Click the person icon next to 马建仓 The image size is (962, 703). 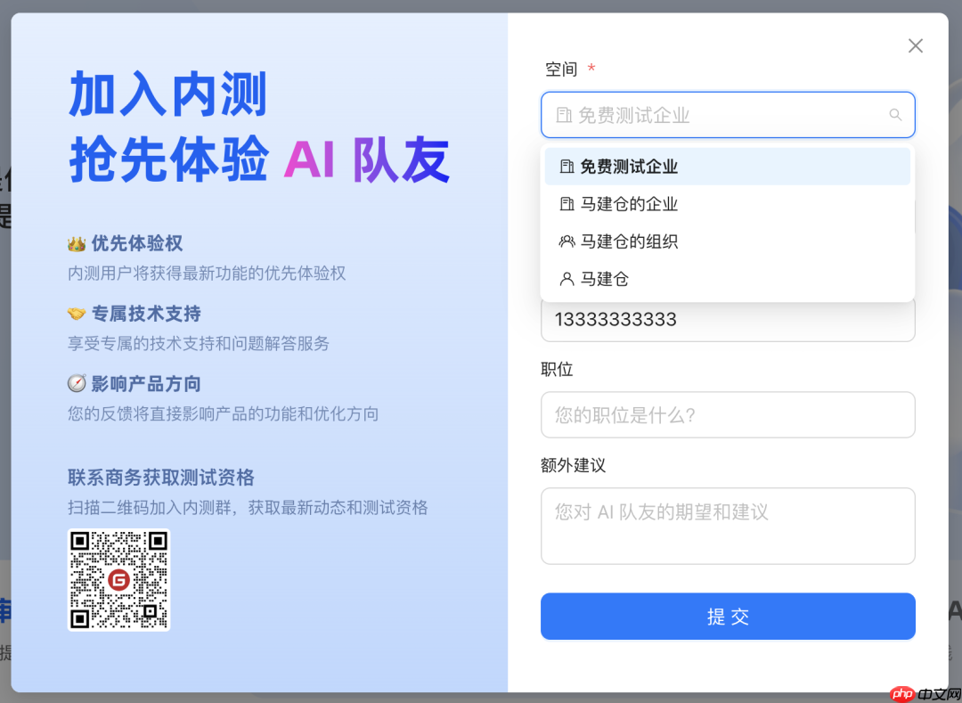point(566,279)
